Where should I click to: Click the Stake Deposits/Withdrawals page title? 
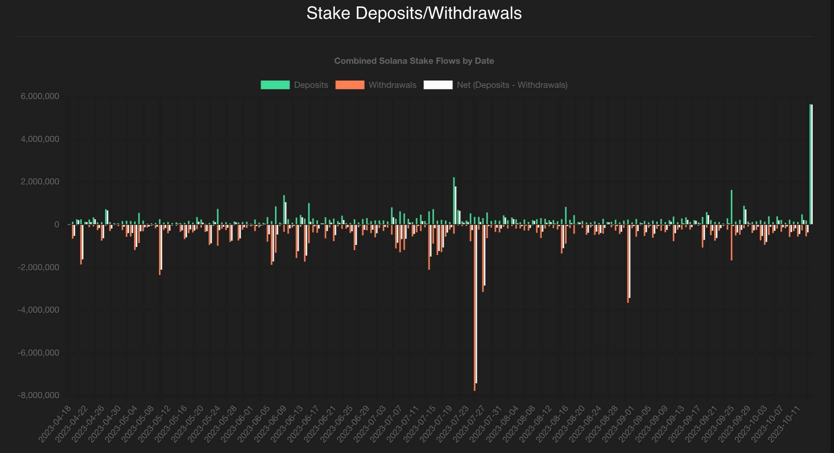point(414,13)
